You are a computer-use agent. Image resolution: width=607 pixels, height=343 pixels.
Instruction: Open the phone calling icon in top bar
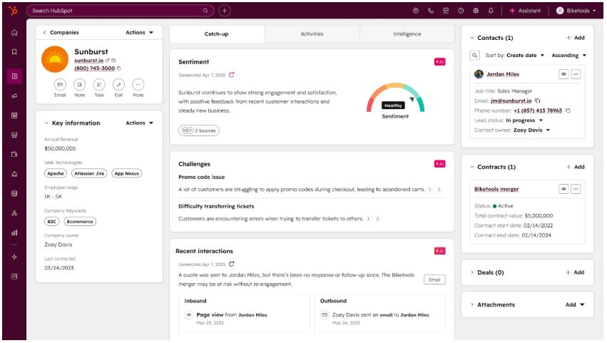tap(431, 11)
